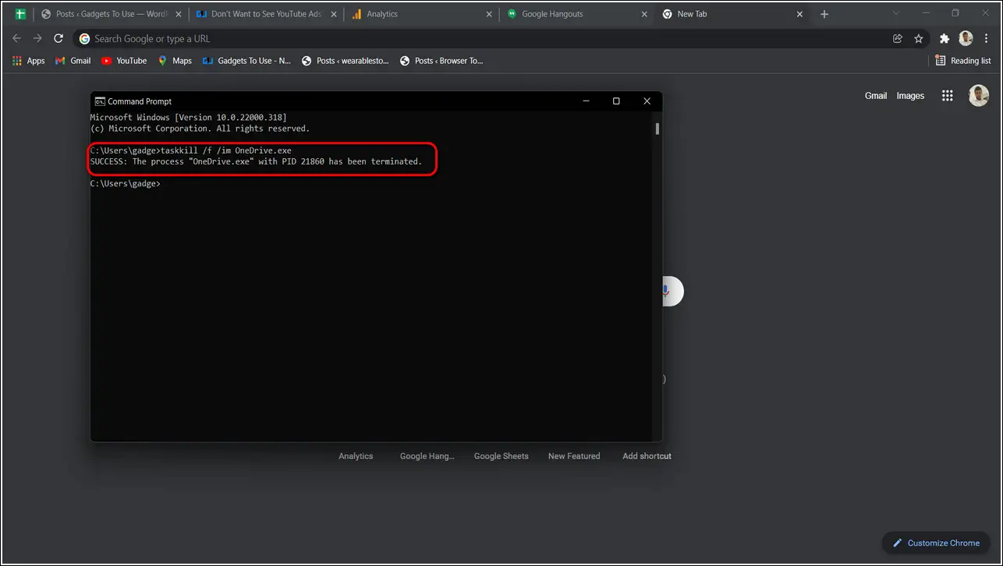Minimize the Command Prompt window
The width and height of the screenshot is (1003, 566).
click(586, 101)
